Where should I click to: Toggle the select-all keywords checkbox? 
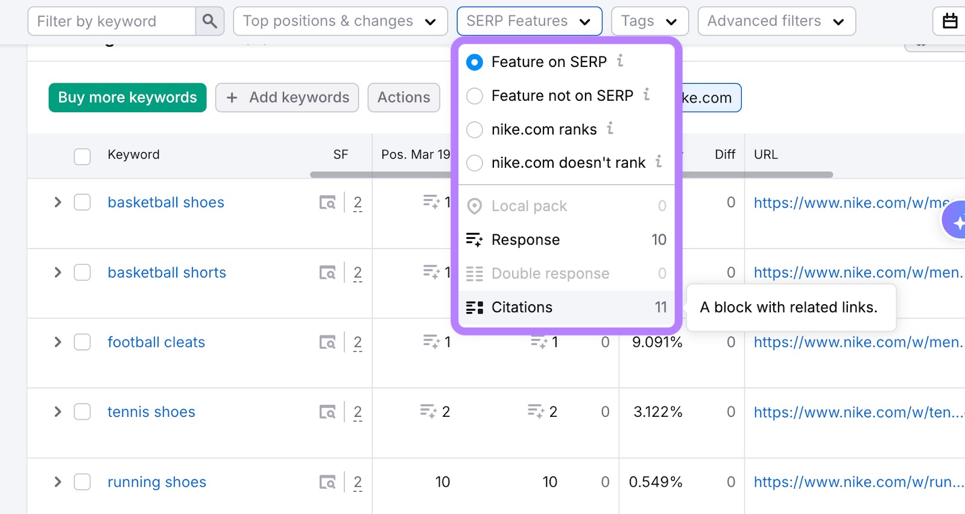coord(82,156)
